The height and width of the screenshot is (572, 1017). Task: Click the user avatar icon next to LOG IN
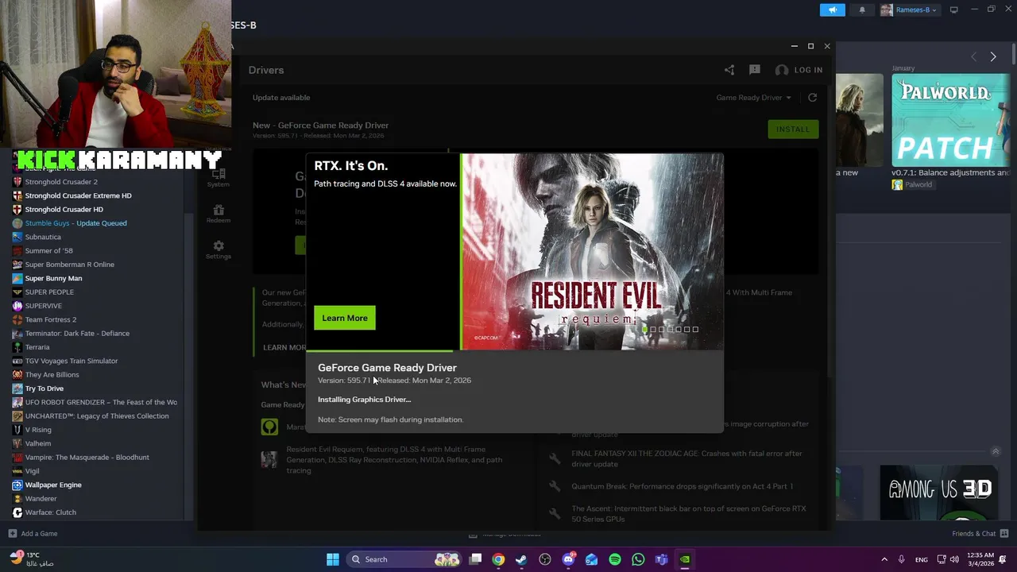coord(782,70)
